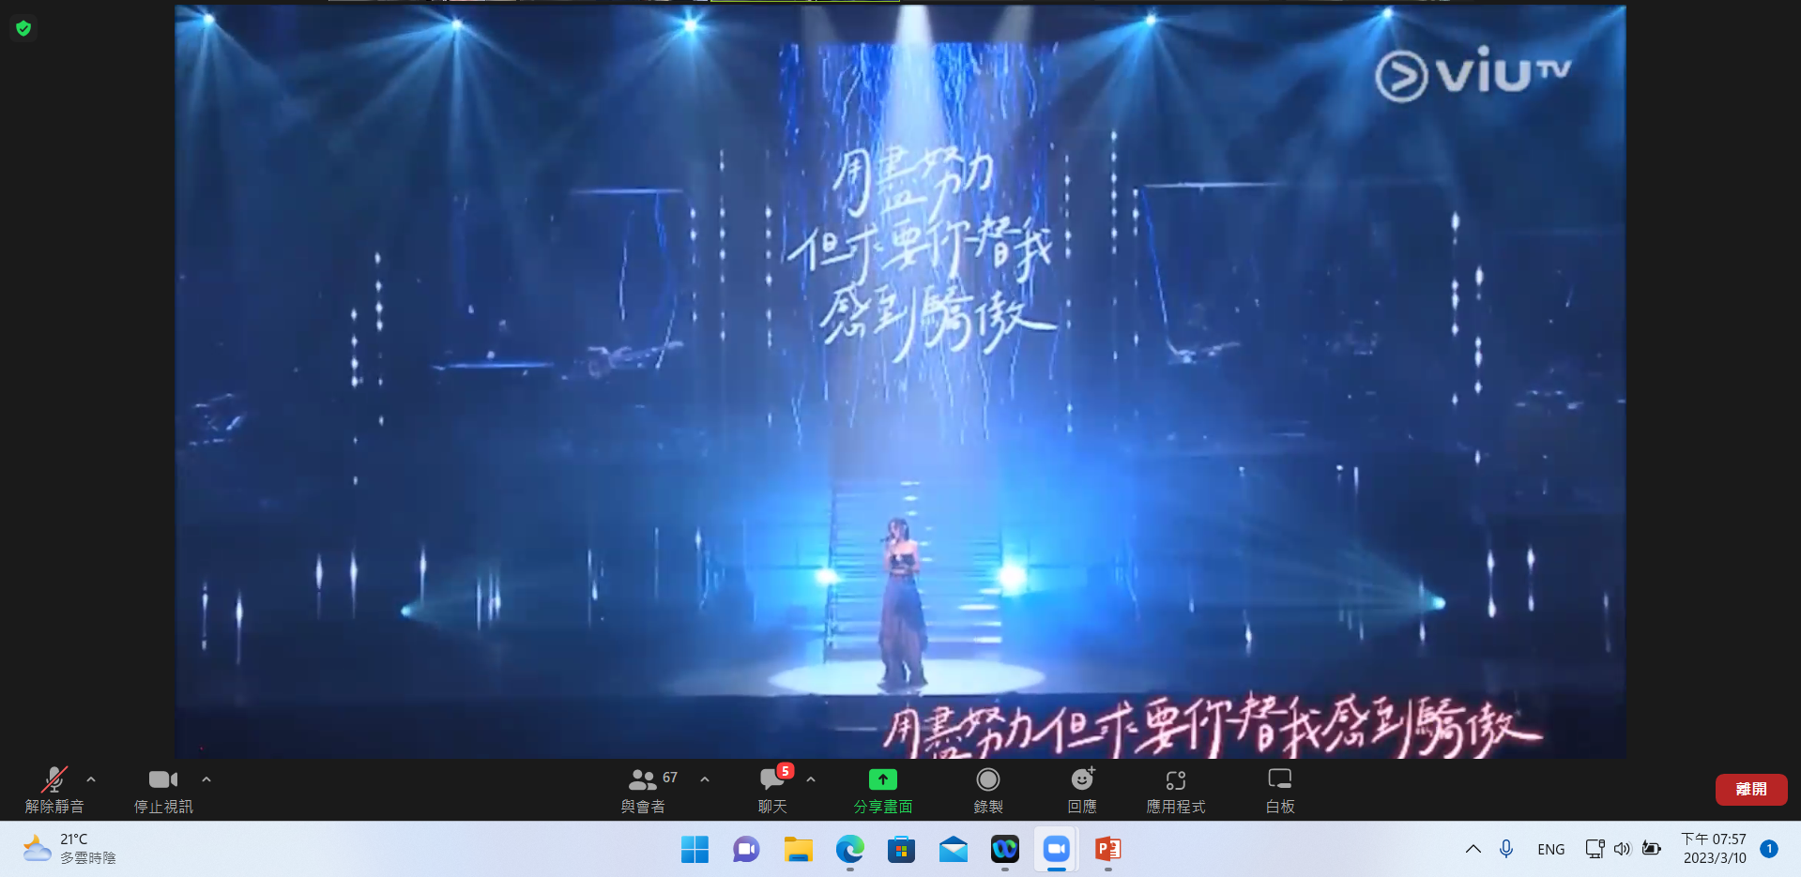Open the participants panel
The image size is (1801, 877).
tap(643, 789)
